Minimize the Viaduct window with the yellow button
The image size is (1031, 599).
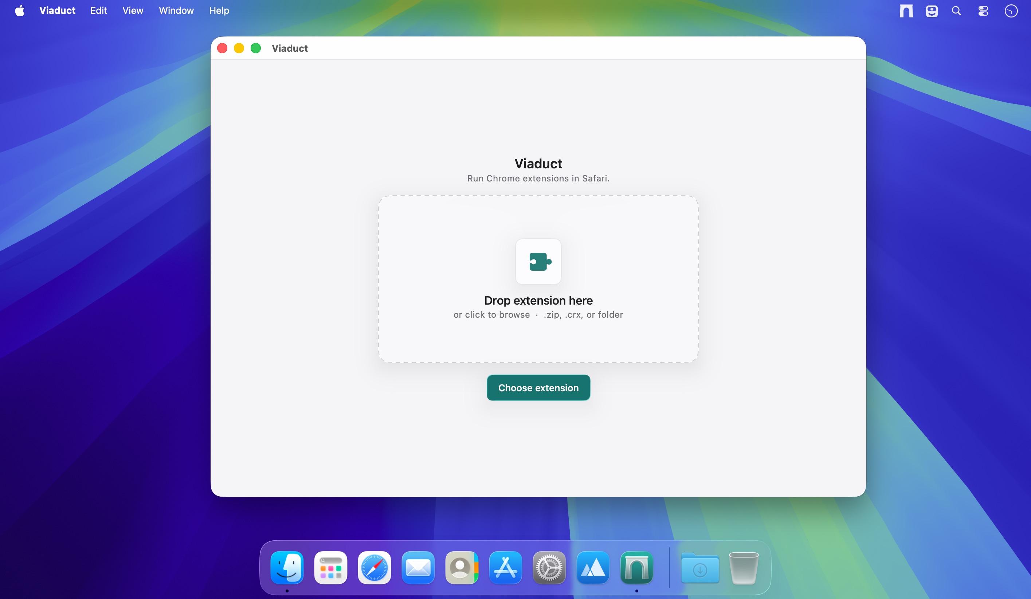click(x=239, y=48)
